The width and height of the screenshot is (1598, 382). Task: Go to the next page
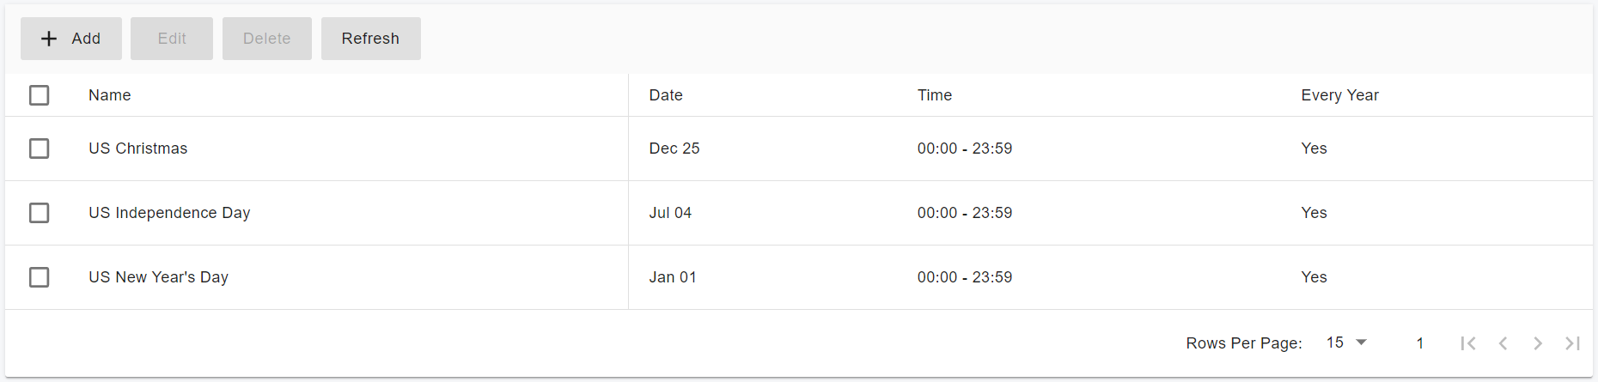coord(1537,343)
